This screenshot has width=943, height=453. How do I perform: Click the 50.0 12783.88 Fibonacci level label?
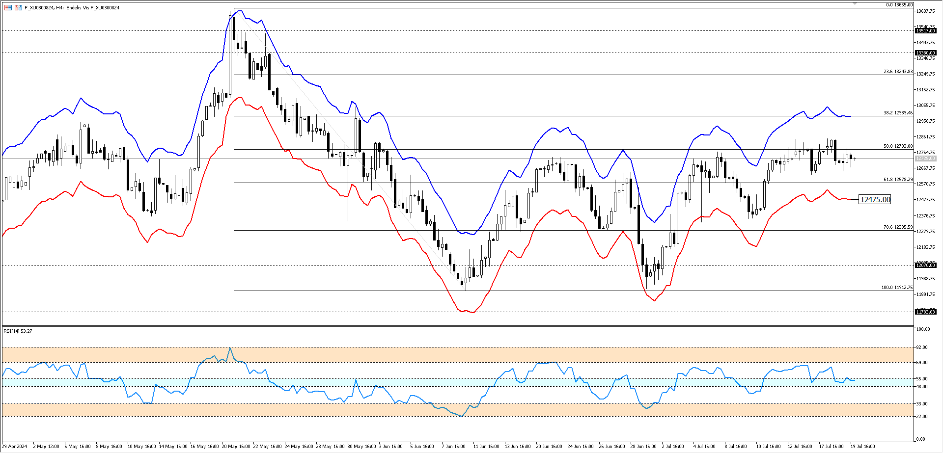pos(898,146)
